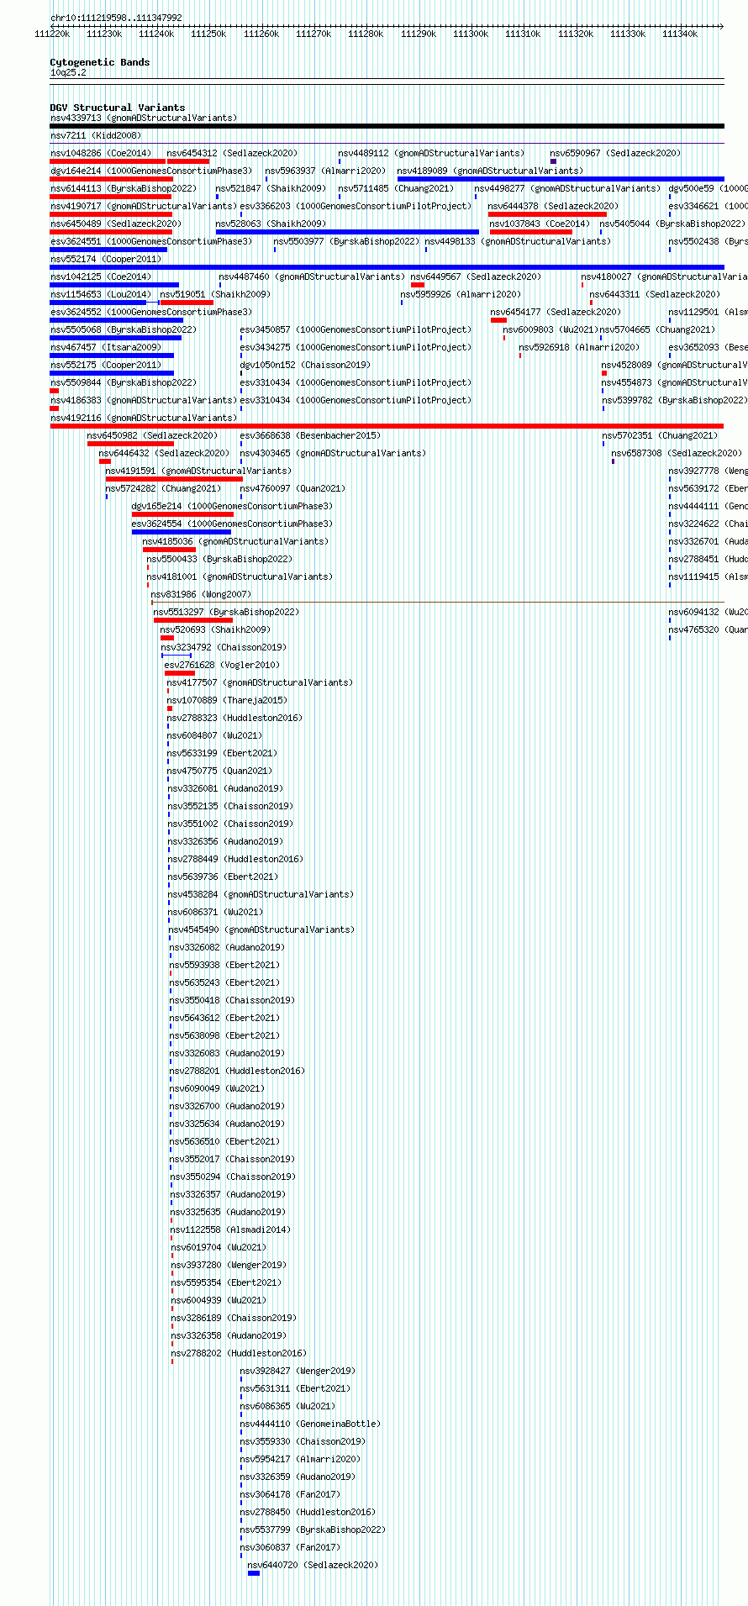Viewport: 748px width, 1606px height.
Task: Select nsv6009803 (Wu2021) label
Action: (x=550, y=329)
